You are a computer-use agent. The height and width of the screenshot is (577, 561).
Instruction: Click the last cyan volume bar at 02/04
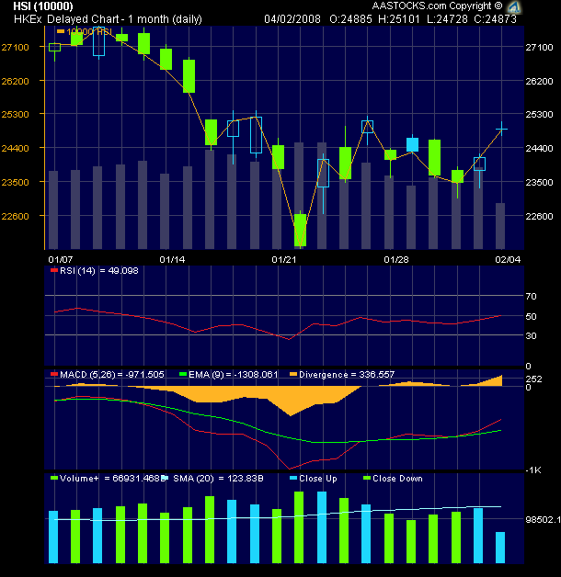pyautogui.click(x=500, y=548)
